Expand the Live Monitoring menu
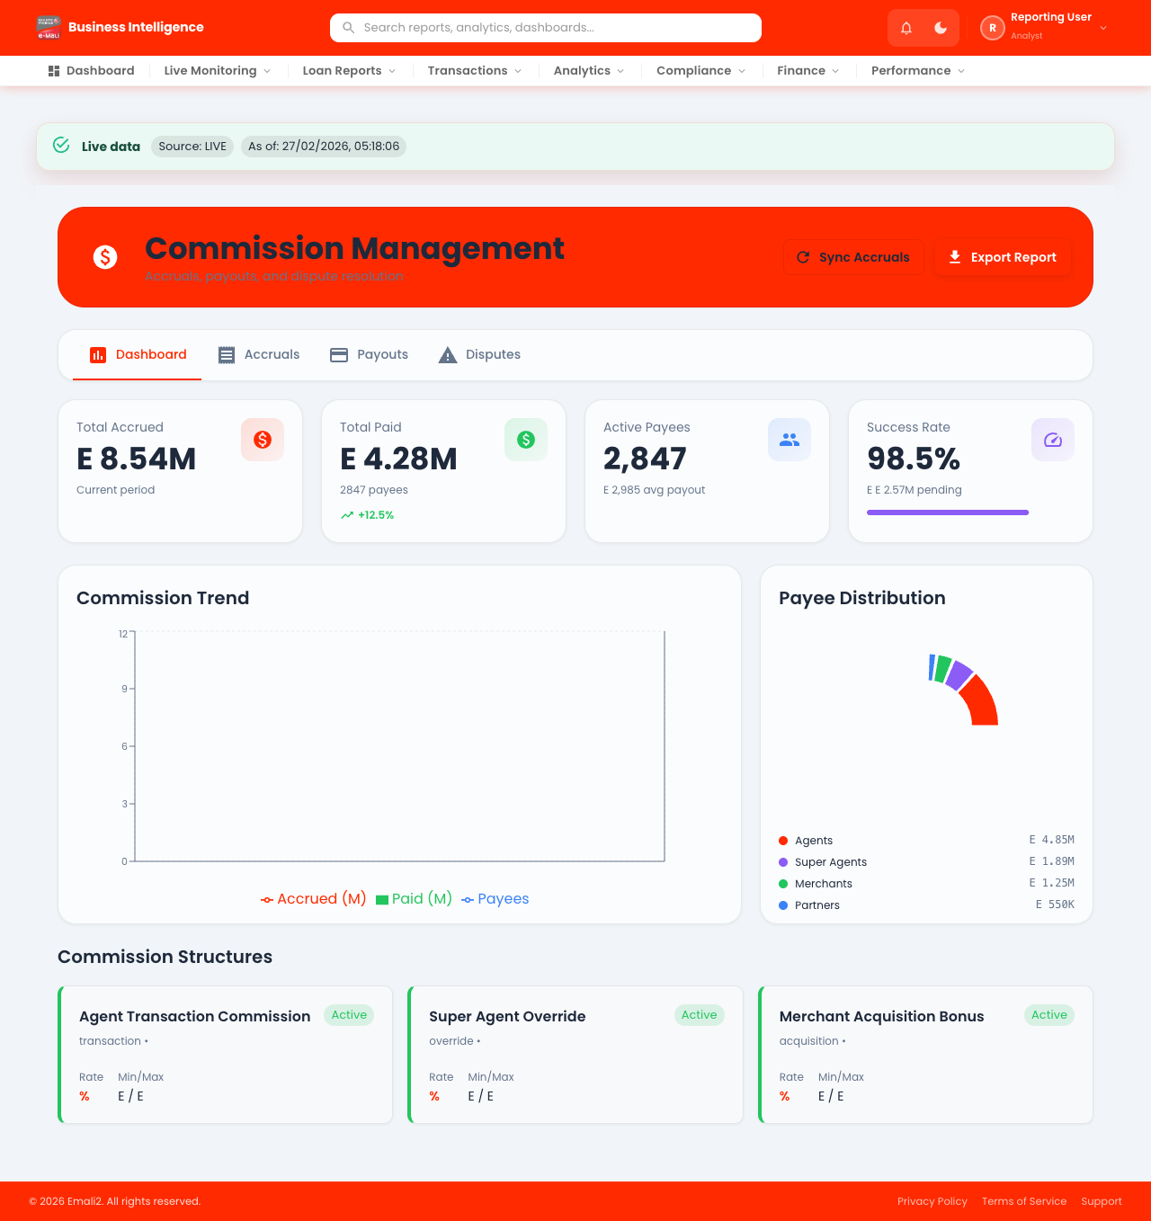Image resolution: width=1151 pixels, height=1221 pixels. coord(218,71)
